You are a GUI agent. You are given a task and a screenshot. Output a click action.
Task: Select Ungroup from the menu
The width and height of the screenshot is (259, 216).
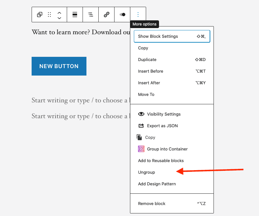147,172
